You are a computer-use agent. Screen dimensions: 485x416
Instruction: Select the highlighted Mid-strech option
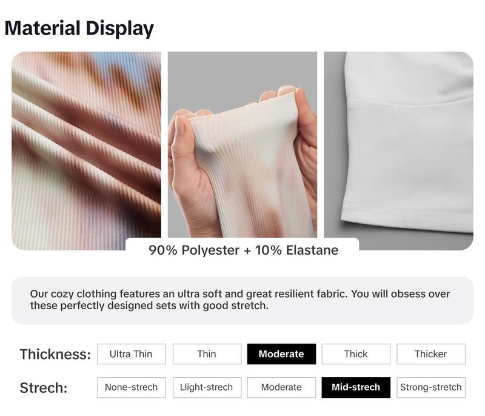click(356, 387)
